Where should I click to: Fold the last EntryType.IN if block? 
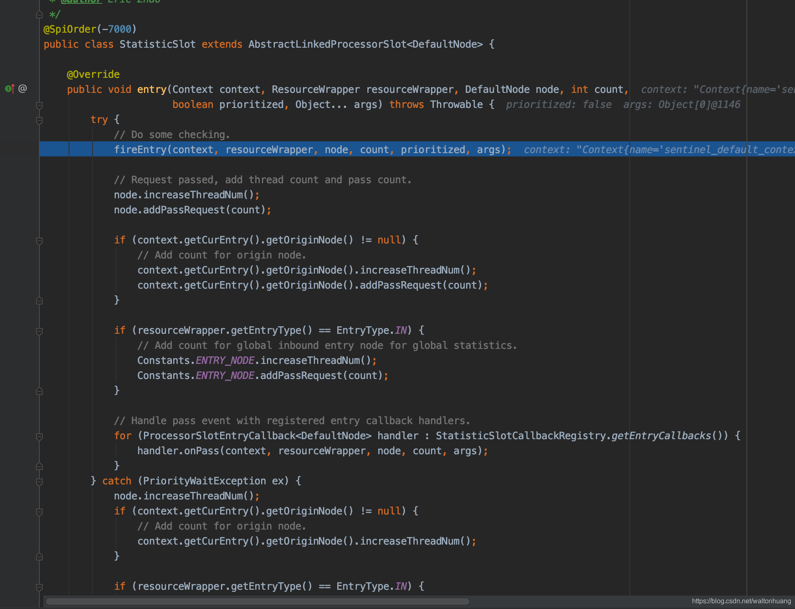point(39,587)
